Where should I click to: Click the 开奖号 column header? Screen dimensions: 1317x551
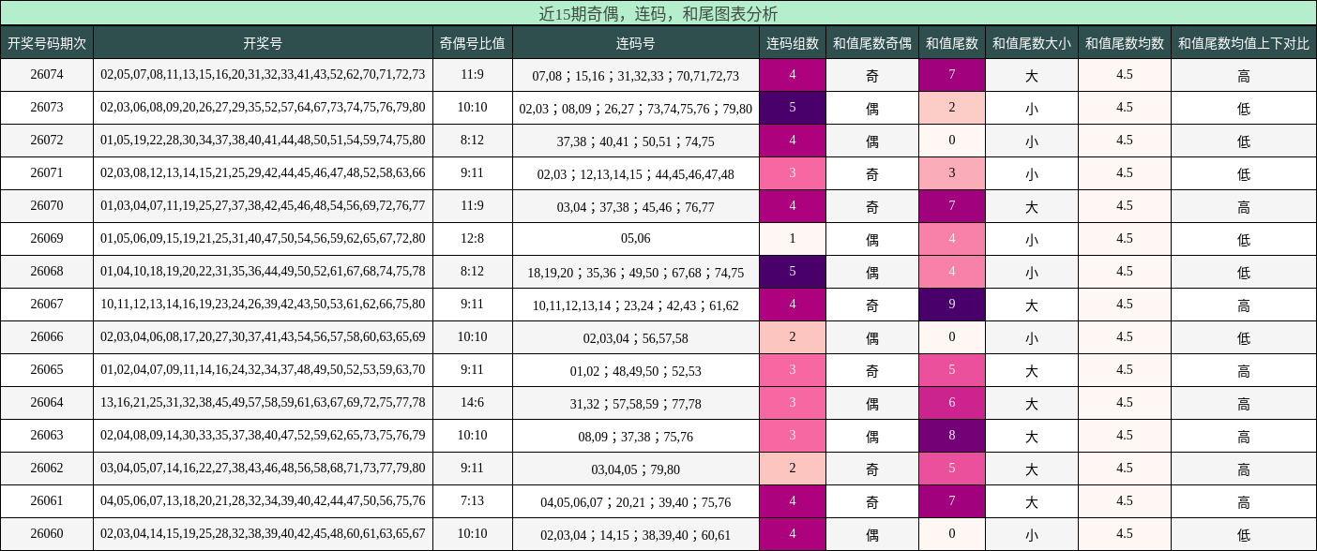coord(264,42)
